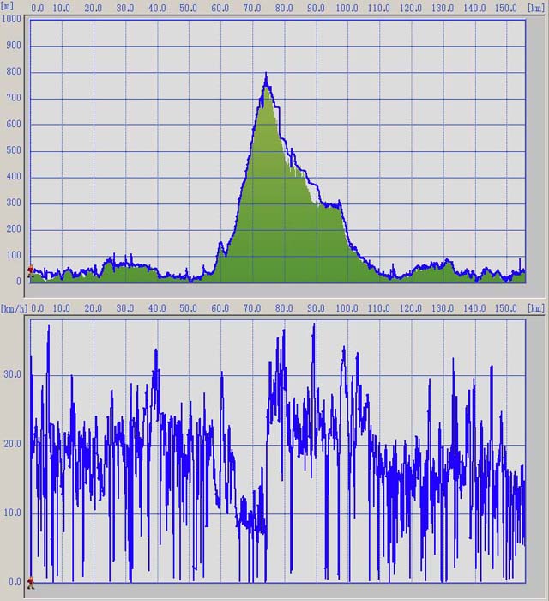Click the [km] unit label above speed chart

536,308
